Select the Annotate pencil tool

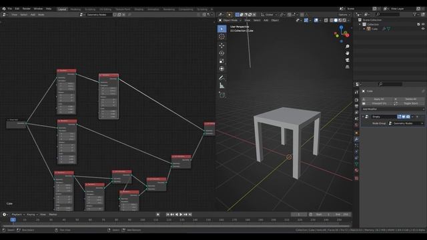pos(222,78)
